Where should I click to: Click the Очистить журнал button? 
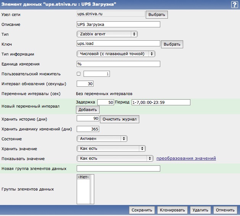pyautogui.click(x=119, y=119)
